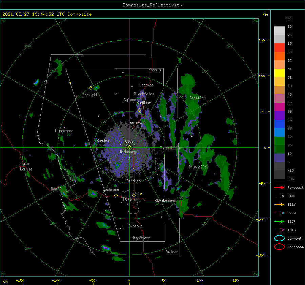Click the Stettler label
This screenshot has height=285, width=305.
point(198,98)
